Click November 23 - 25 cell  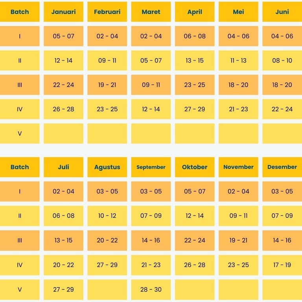pos(238,265)
